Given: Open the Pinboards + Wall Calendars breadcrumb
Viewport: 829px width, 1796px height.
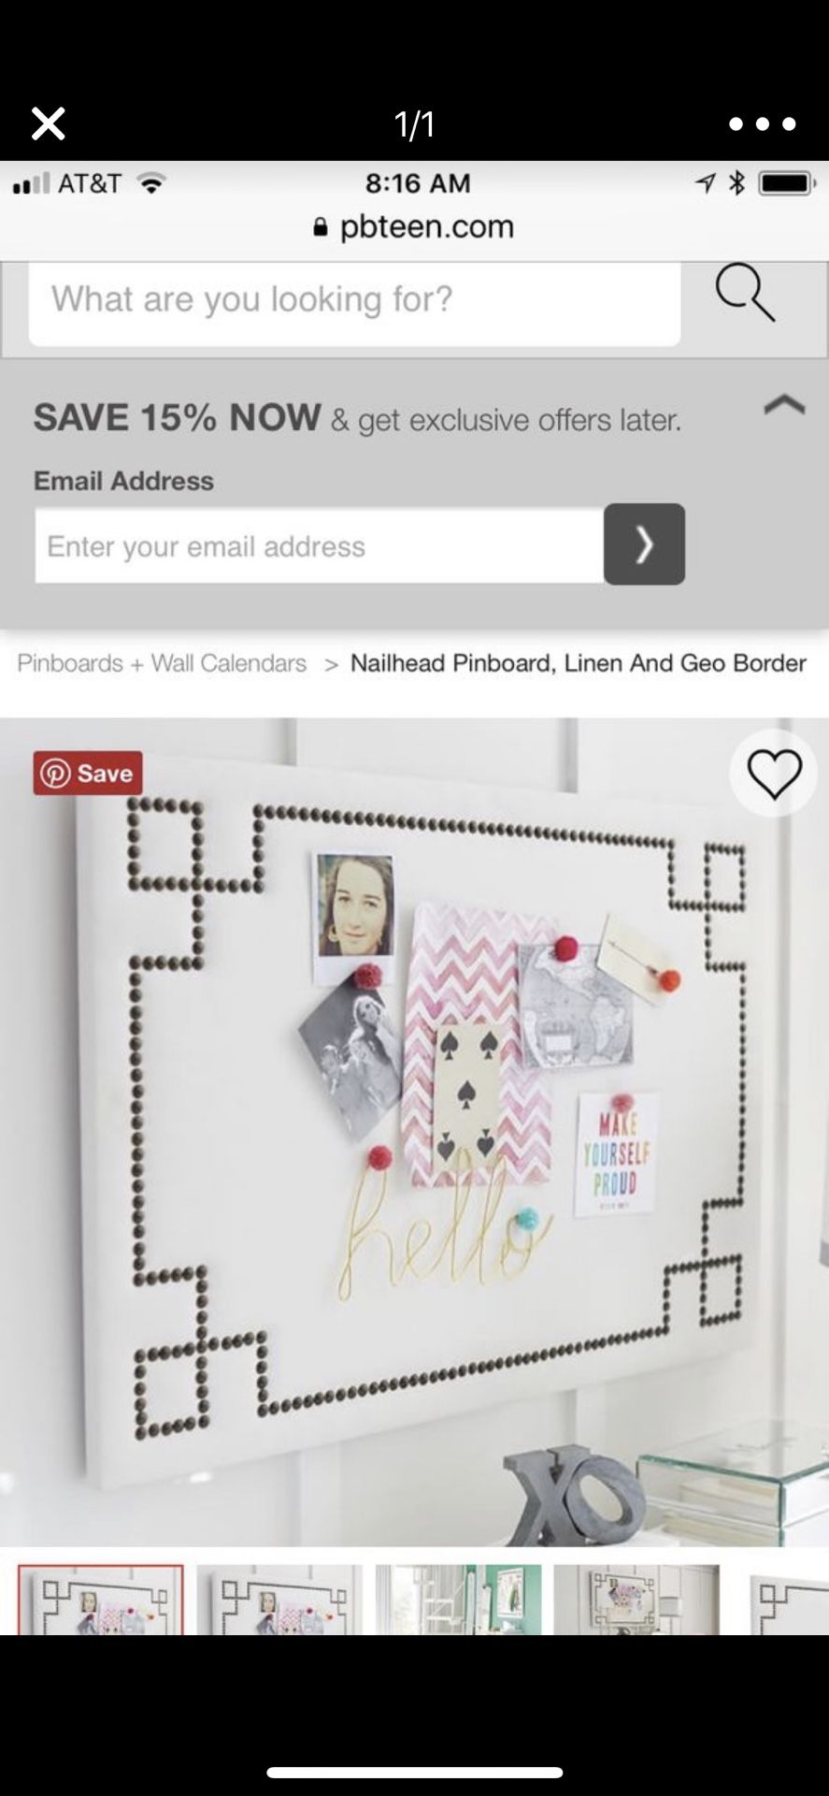Looking at the screenshot, I should pyautogui.click(x=162, y=663).
